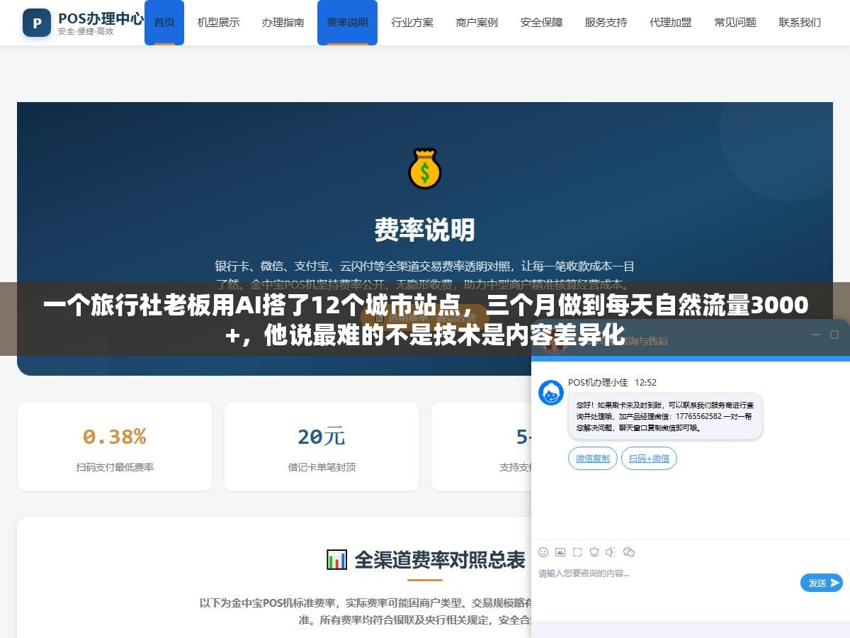Click the 微信复制 button in chat

coord(593,458)
